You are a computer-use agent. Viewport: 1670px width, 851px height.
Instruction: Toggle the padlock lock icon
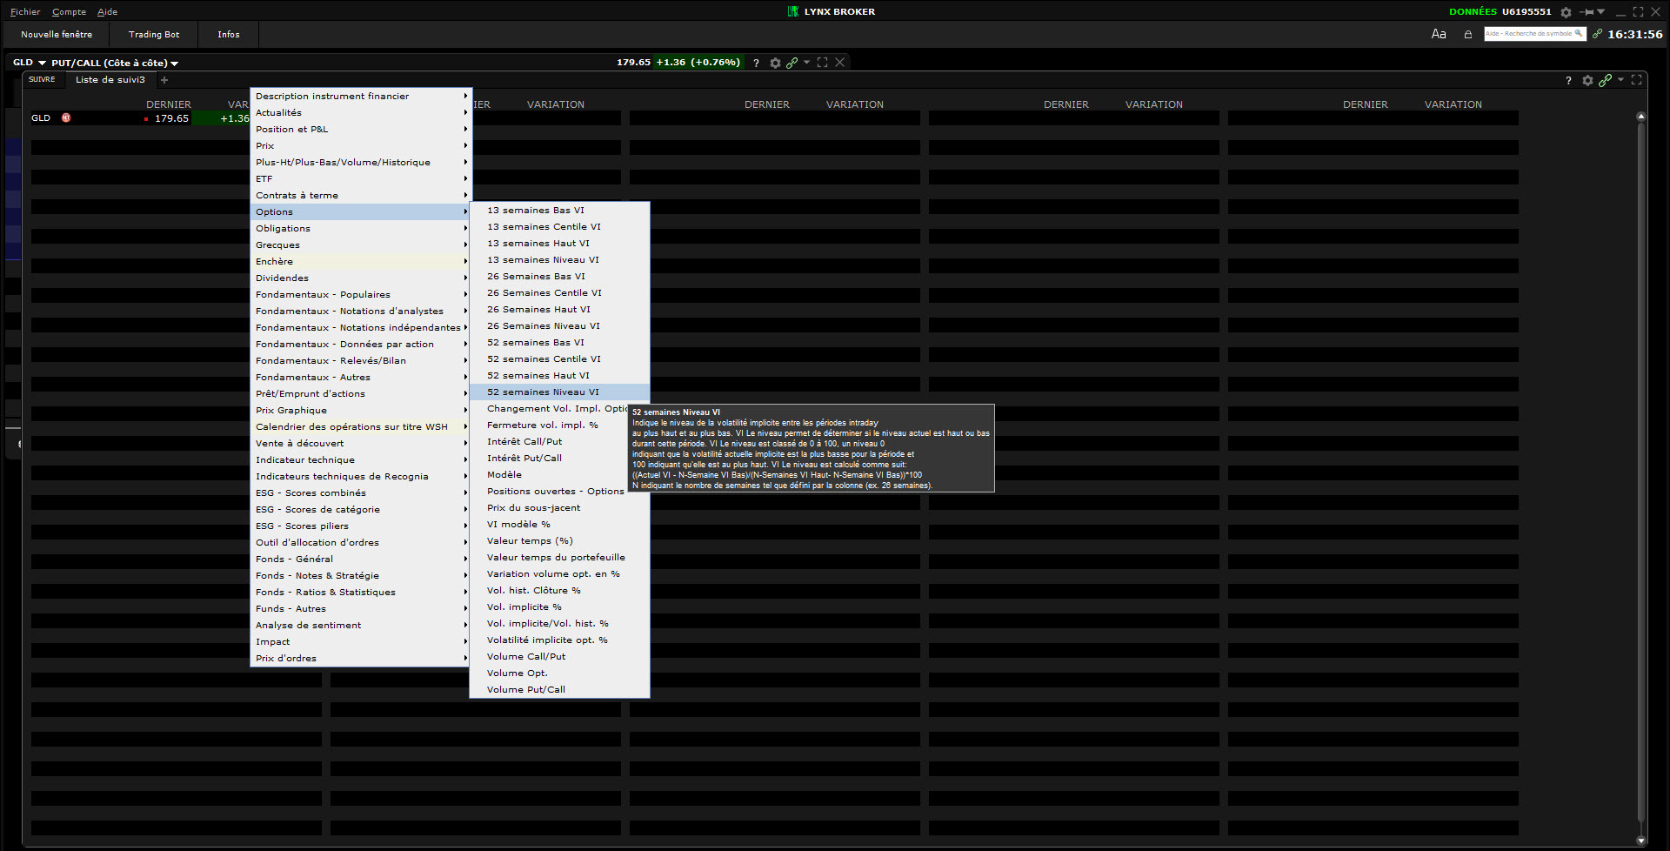pos(1468,34)
